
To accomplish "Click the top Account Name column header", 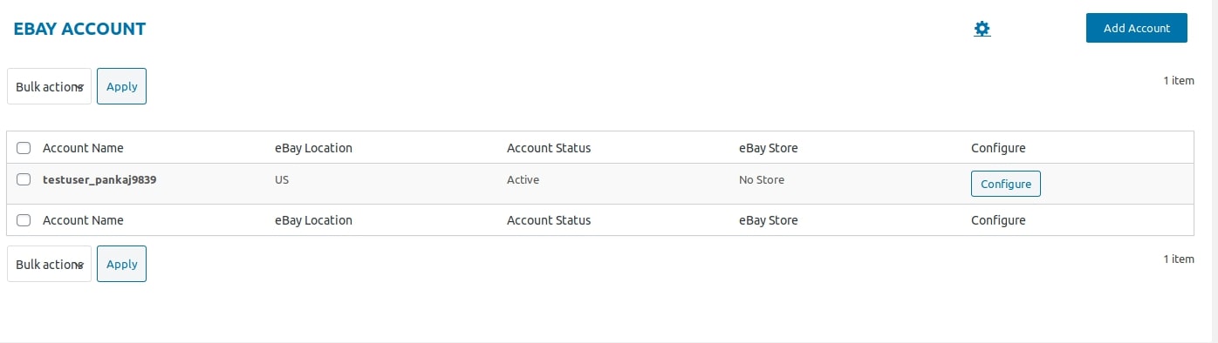I will [83, 148].
